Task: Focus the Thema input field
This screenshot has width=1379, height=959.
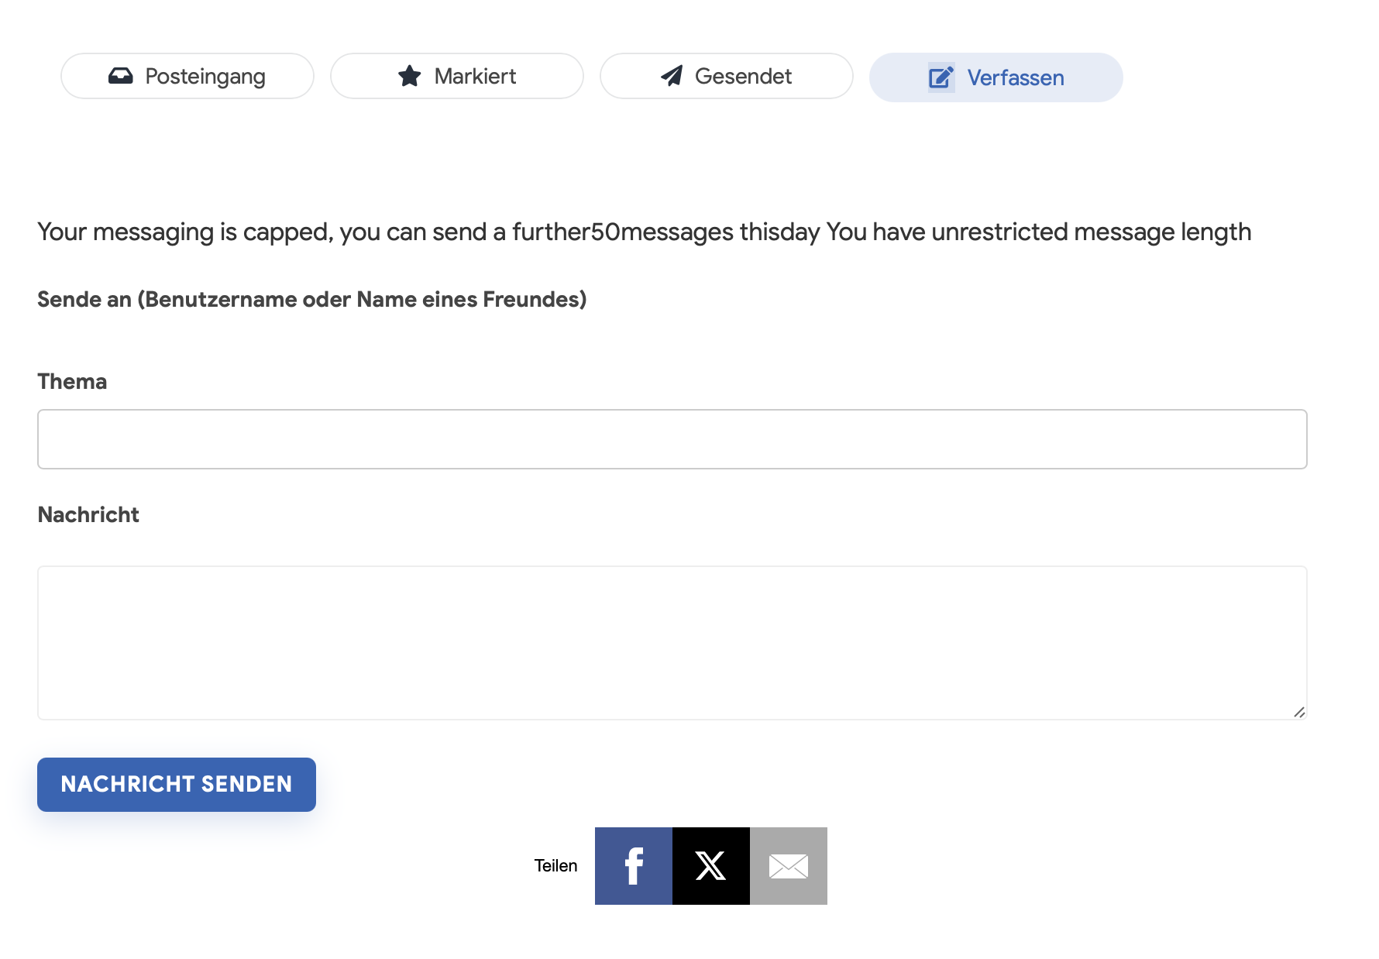Action: point(672,439)
